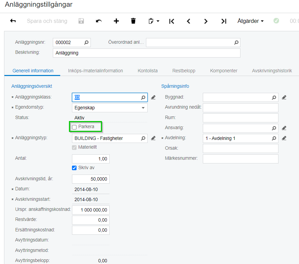Open lookup for Anläggningsnr field
The width and height of the screenshot is (299, 264).
(86, 42)
